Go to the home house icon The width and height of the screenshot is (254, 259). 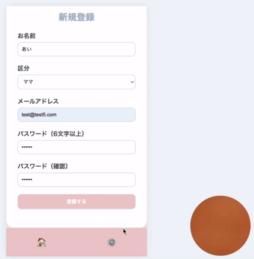(41, 242)
